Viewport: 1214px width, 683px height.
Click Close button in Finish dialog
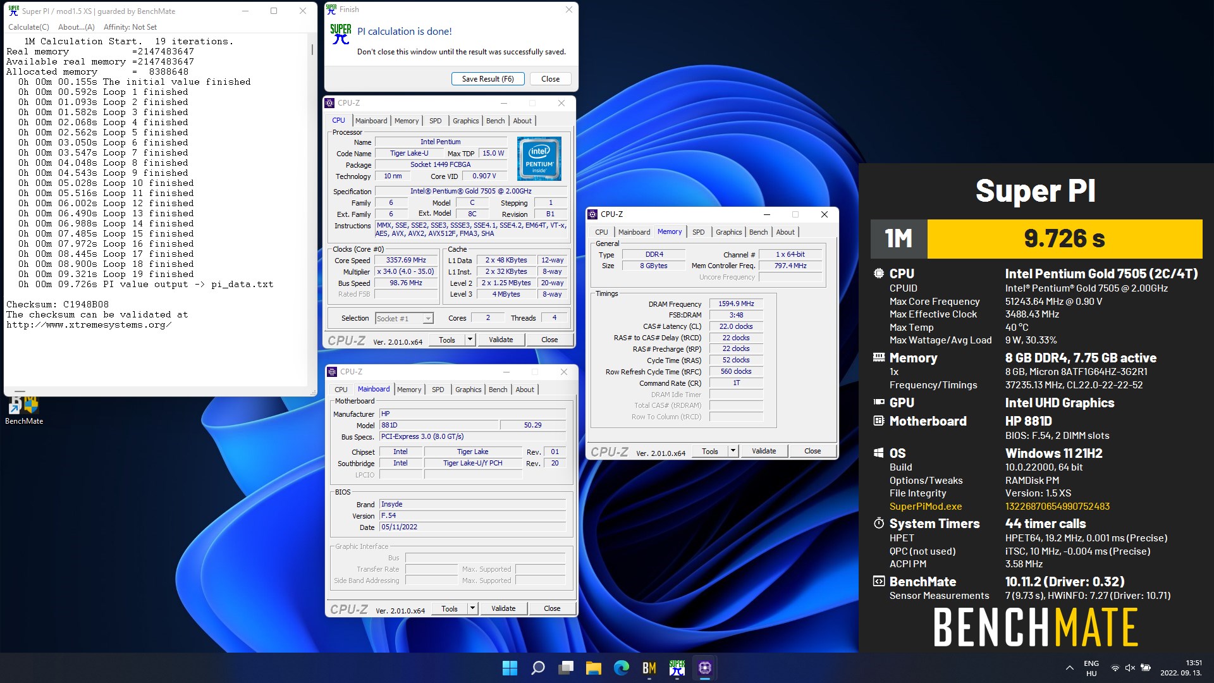550,79
